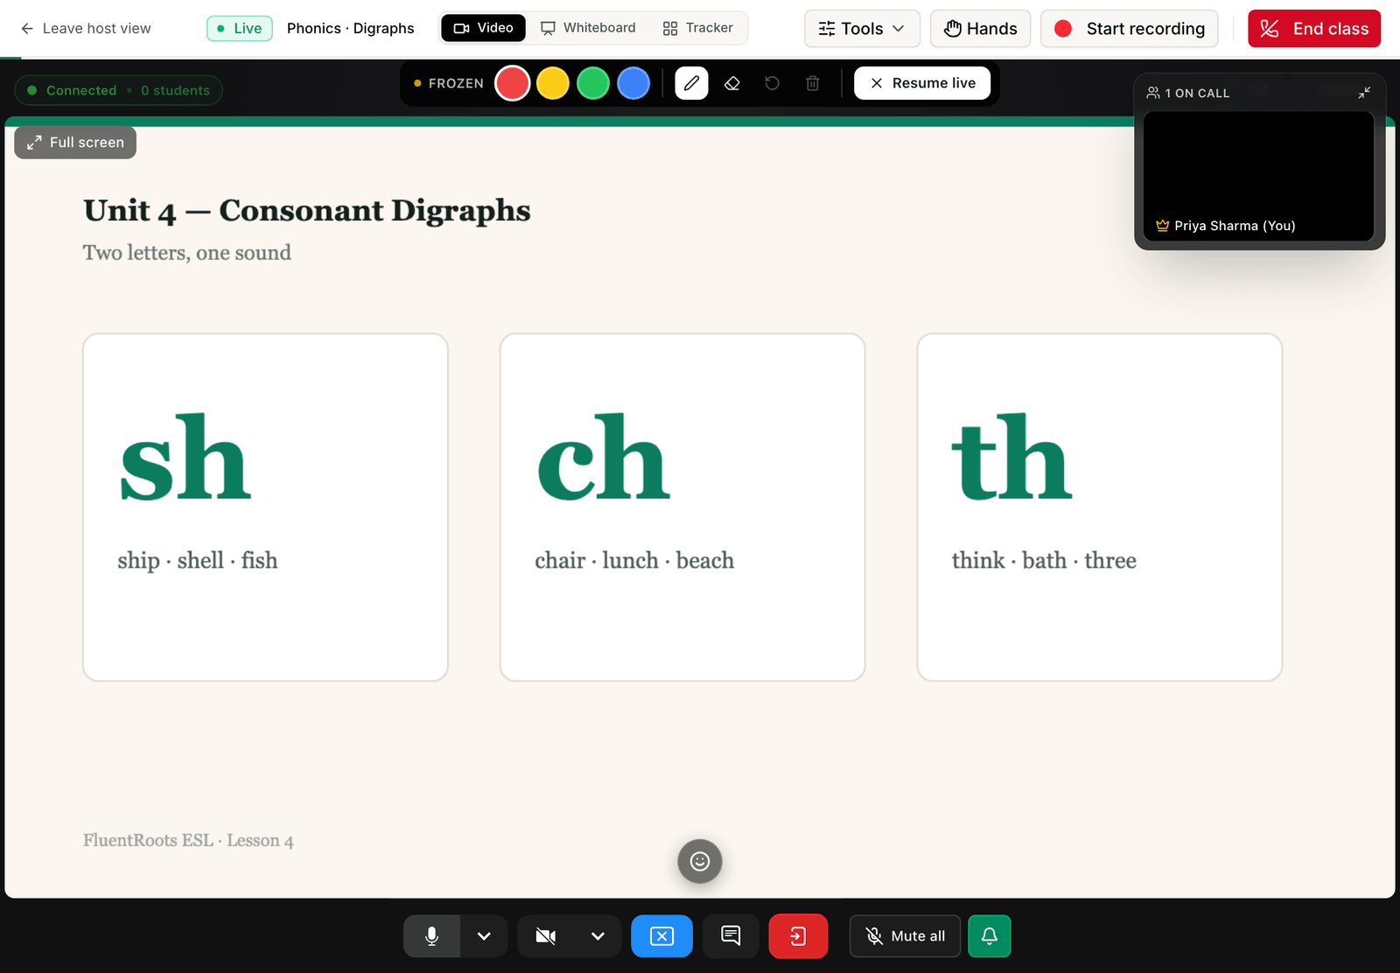
Task: Click the Live status badge
Action: pos(240,28)
